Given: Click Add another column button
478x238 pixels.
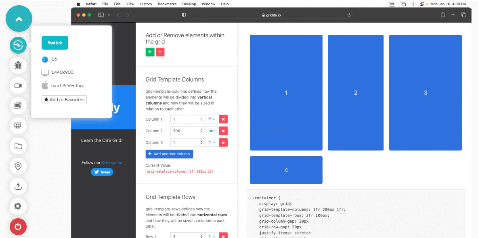Looking at the screenshot, I should point(169,154).
